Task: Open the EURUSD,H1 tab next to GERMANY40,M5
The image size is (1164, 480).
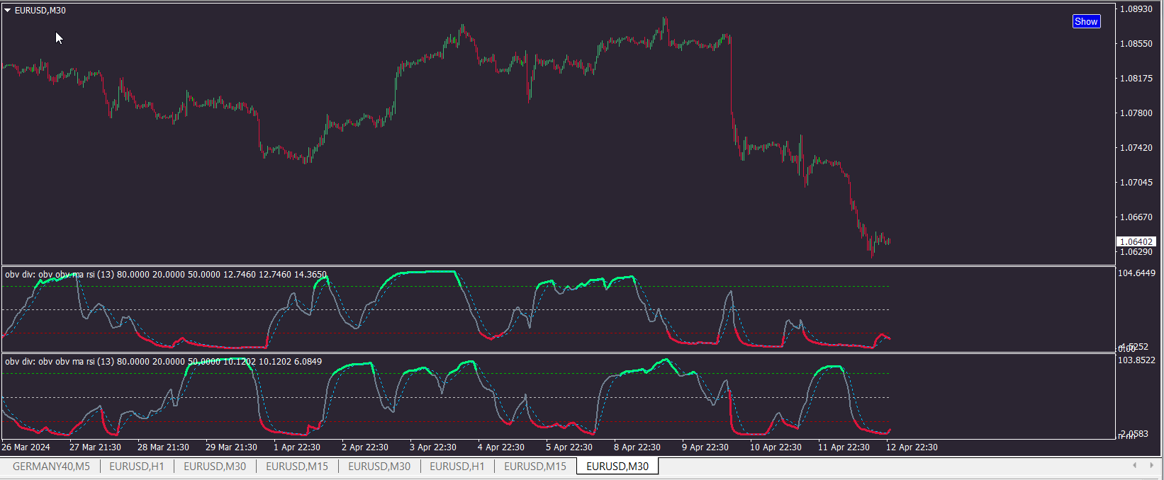Action: coord(137,467)
